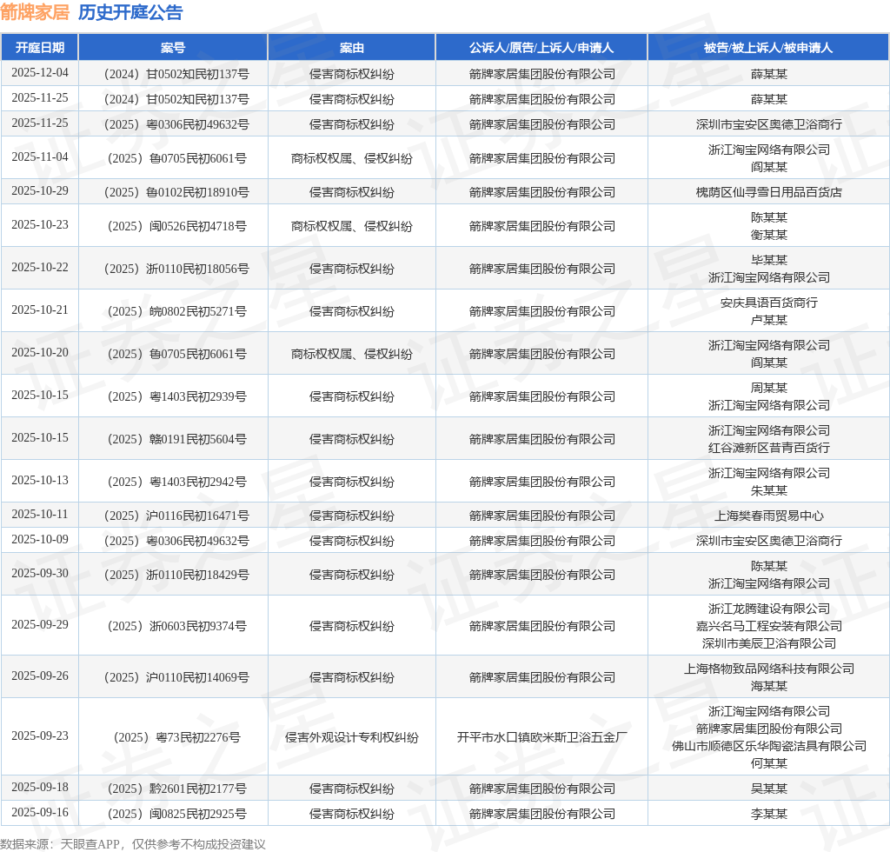Click case number (2025)黔2601民初2177号
The image size is (890, 852).
click(x=176, y=789)
